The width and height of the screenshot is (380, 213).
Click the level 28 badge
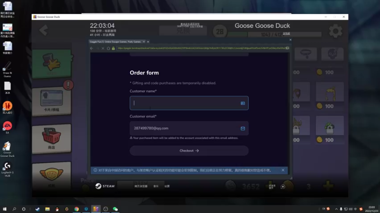pyautogui.click(x=220, y=31)
